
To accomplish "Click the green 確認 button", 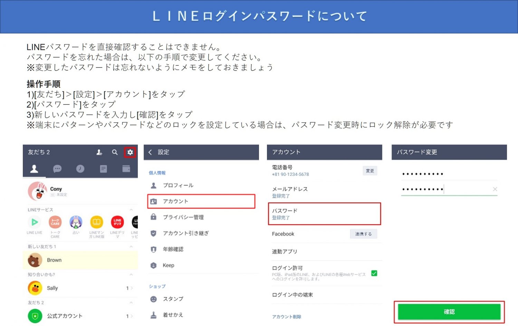I will click(449, 312).
